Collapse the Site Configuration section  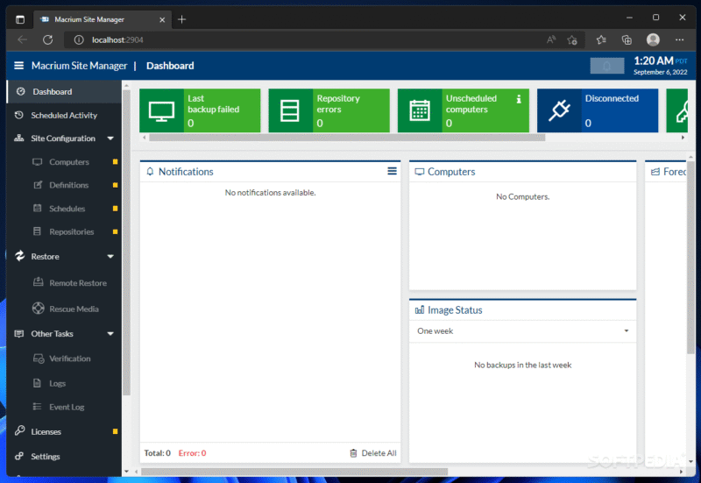point(110,139)
